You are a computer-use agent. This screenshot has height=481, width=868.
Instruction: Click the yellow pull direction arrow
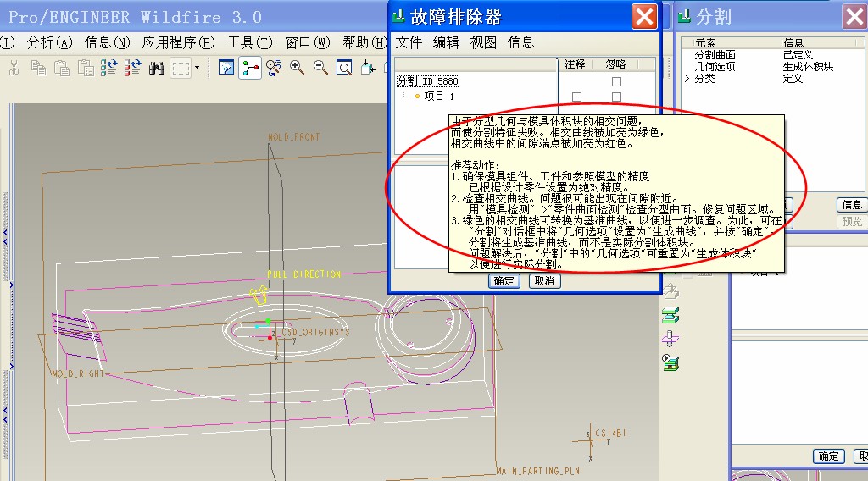click(259, 295)
